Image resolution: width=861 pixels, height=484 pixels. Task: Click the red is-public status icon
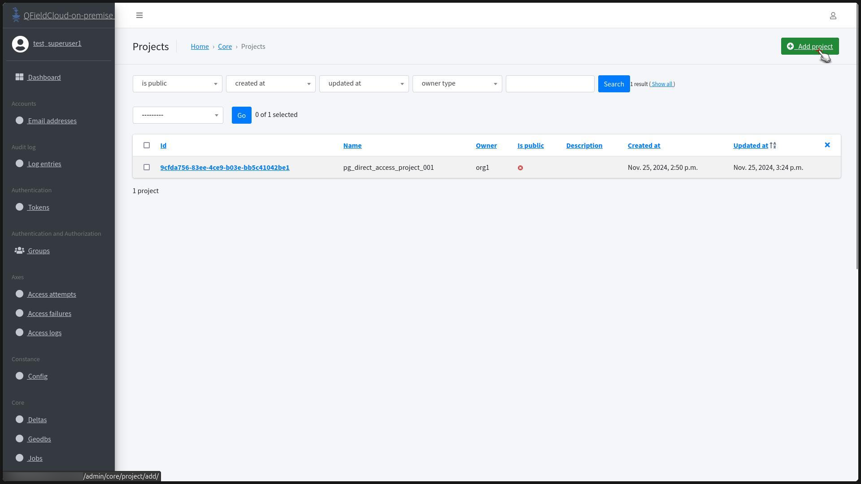tap(520, 168)
